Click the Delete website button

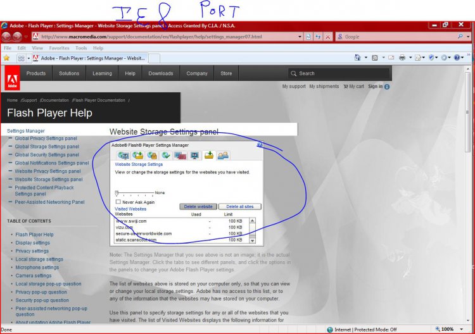[198, 206]
